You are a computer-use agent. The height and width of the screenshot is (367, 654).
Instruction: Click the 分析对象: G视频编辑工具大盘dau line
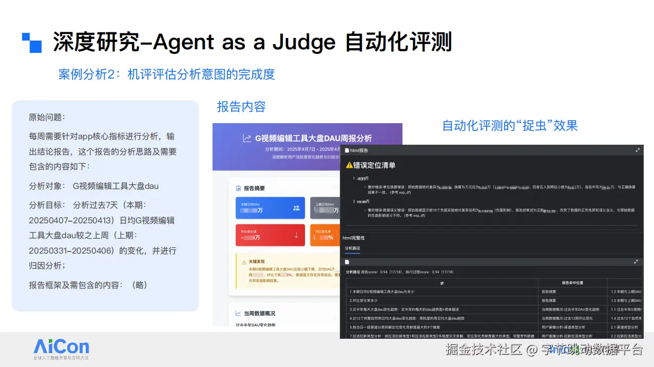(x=94, y=186)
